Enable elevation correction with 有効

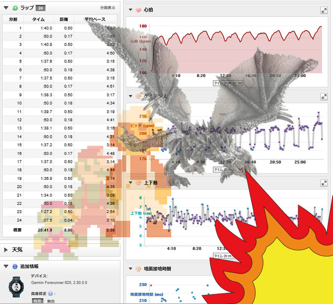click(37, 301)
